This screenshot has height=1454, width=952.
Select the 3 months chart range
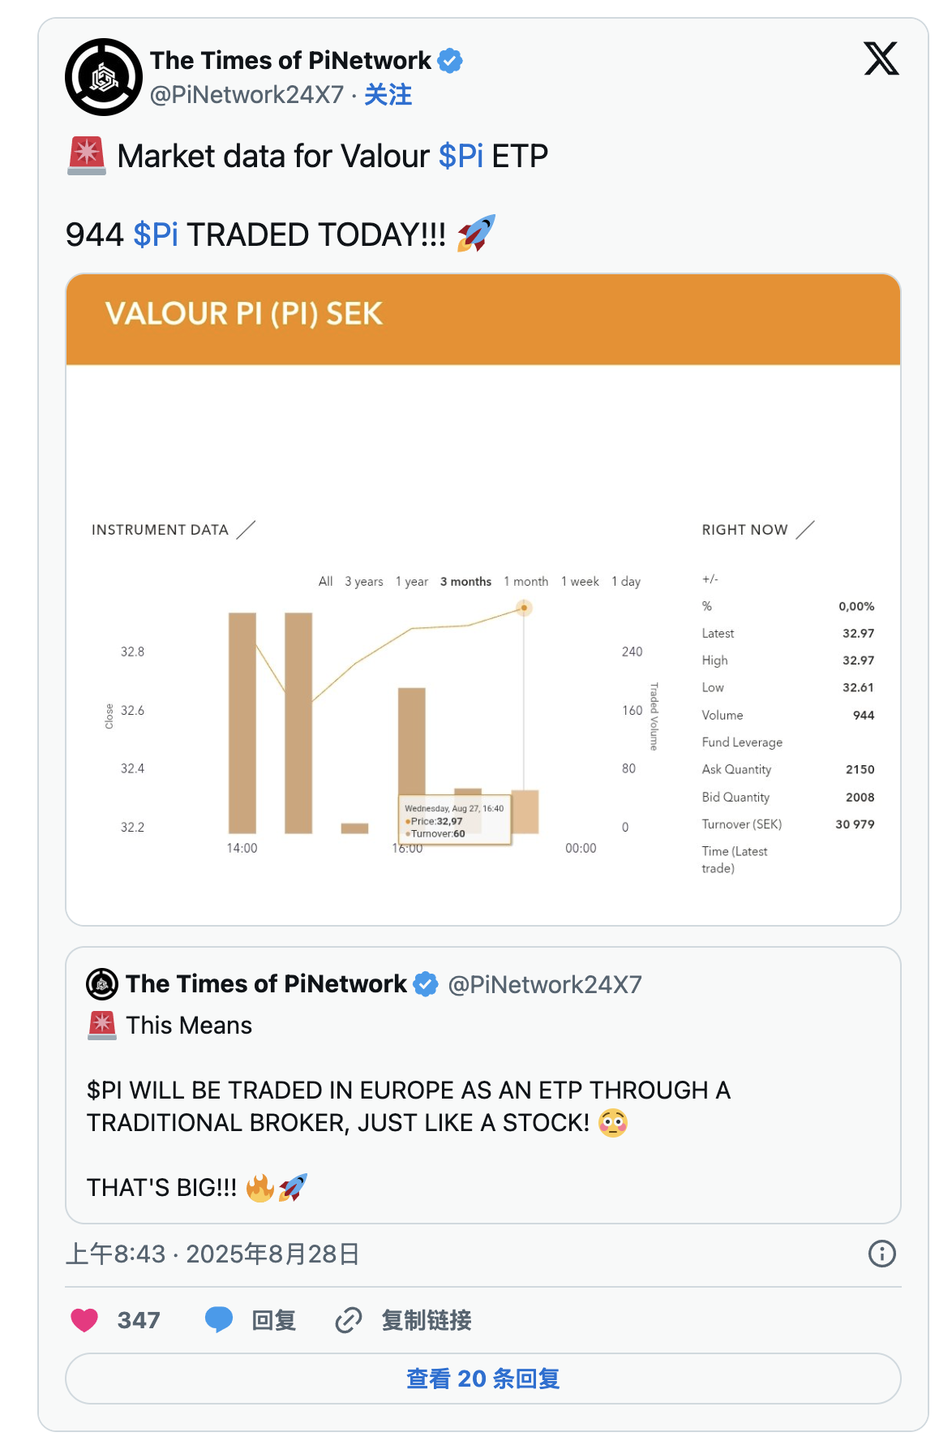pyautogui.click(x=465, y=582)
